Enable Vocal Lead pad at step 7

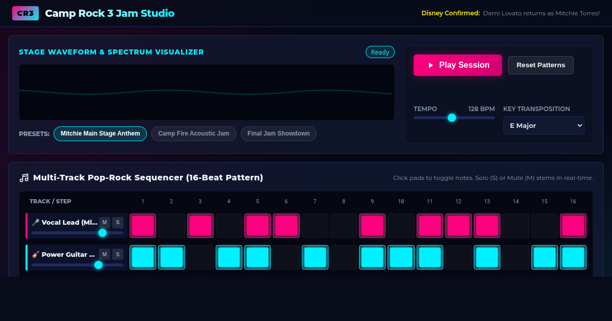pos(315,226)
